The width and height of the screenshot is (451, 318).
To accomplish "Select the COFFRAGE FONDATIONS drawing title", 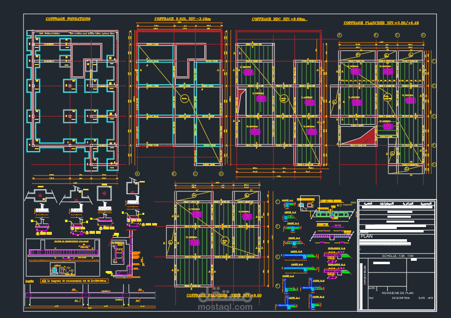I will point(68,19).
